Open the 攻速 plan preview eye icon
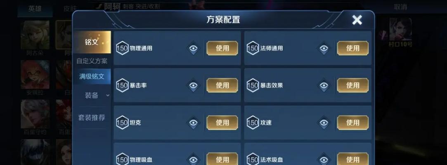 pyautogui.click(x=324, y=123)
